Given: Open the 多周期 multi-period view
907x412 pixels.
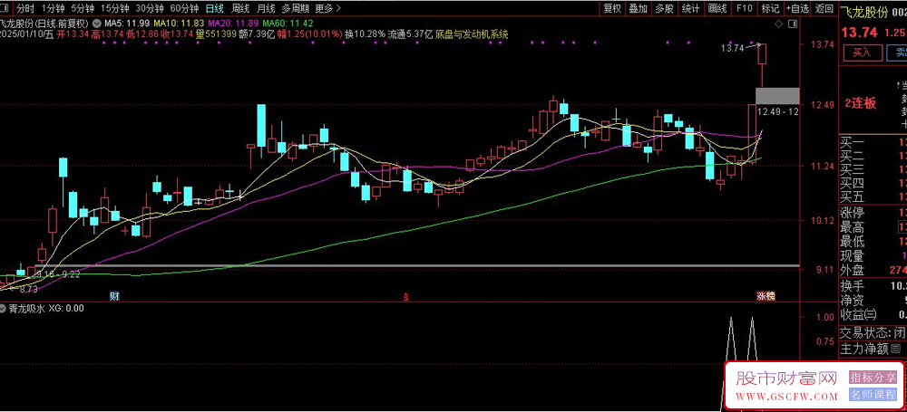Looking at the screenshot, I should point(296,8).
